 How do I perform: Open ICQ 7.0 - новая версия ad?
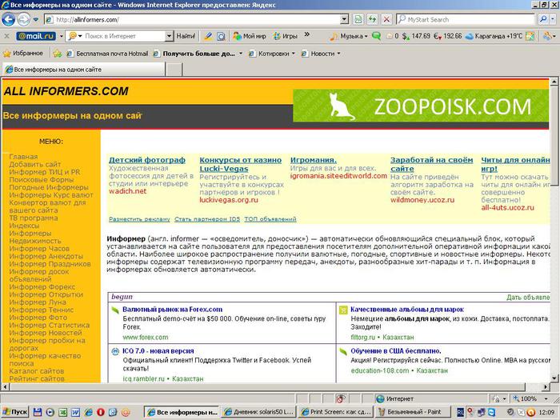158,350
